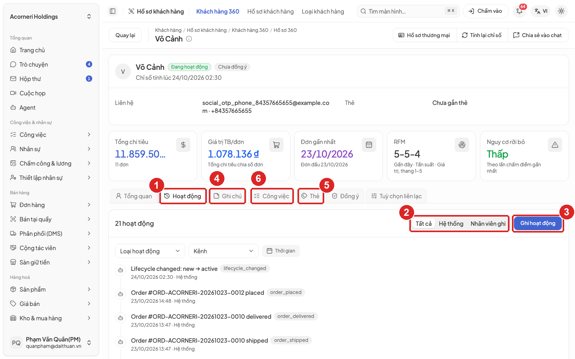Click Tìm màn hình search field

click(408, 11)
